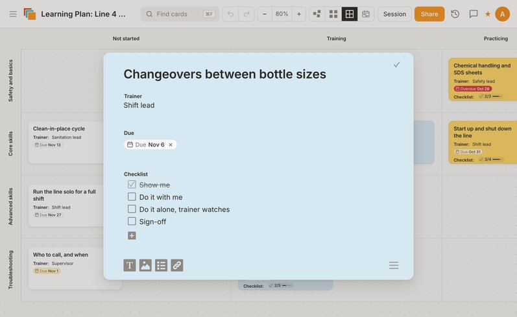Click the Due Nov 27 badge
The image size is (517, 317).
point(48,215)
